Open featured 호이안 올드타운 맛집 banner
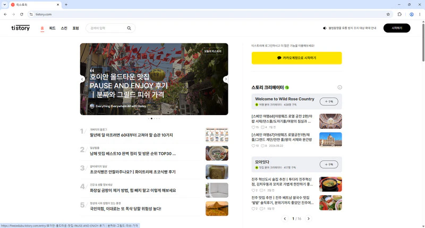Screen dimensions: 425x228 pyautogui.click(x=129, y=86)
